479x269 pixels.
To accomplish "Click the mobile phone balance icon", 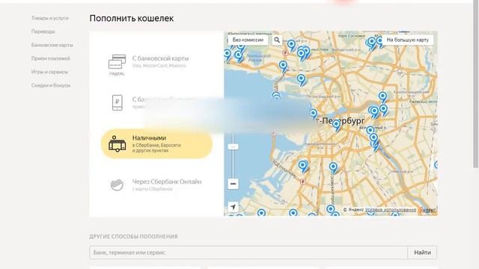I will [118, 102].
